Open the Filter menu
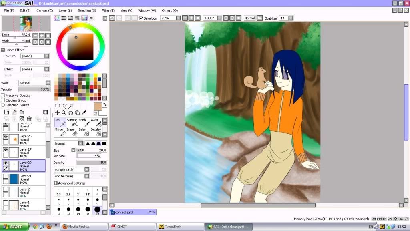 (x=108, y=10)
